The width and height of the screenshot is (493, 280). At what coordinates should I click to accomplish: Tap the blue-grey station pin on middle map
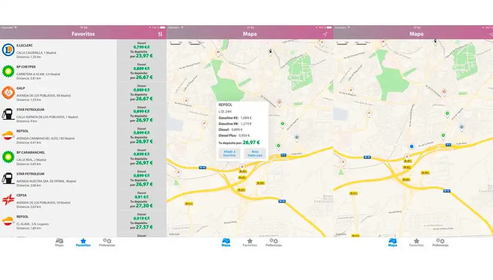pos(296,137)
